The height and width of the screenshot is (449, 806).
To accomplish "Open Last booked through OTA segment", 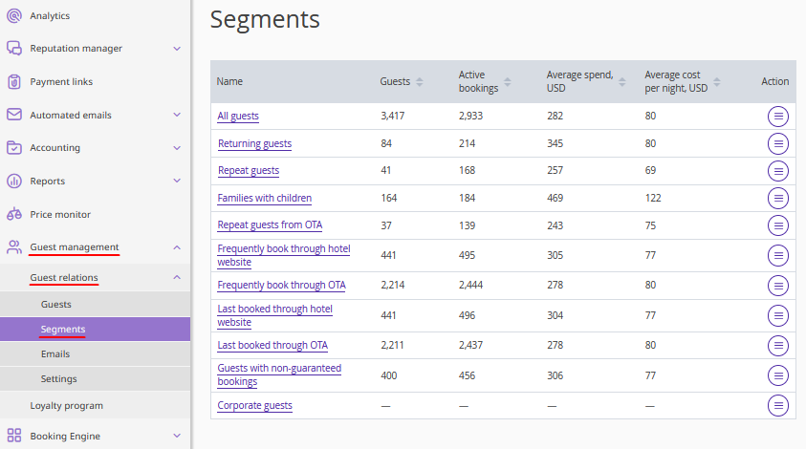I will click(x=272, y=346).
